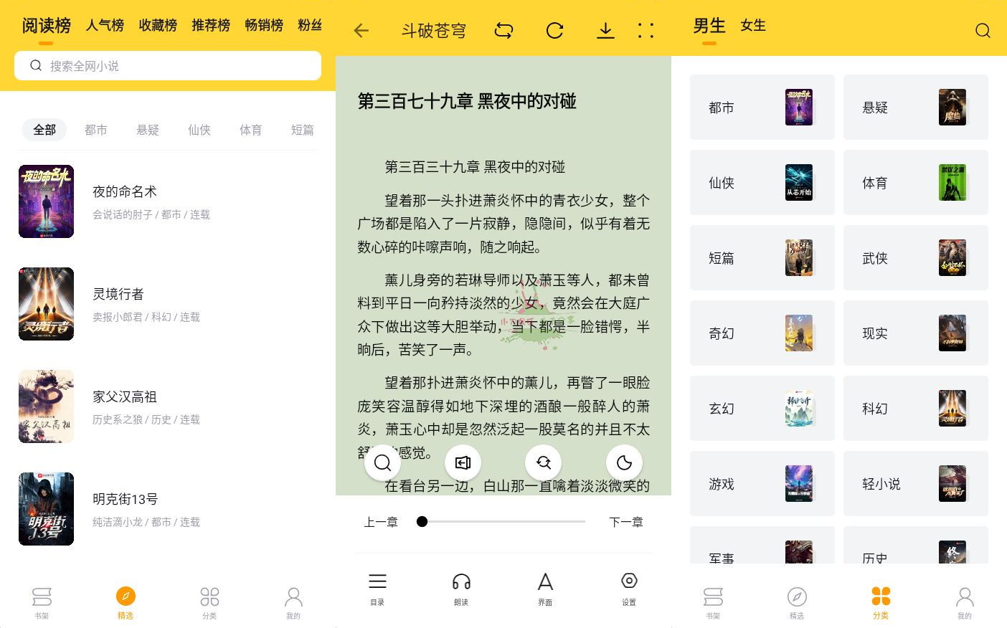Tap 下一章 to go to next chapter
This screenshot has width=1007, height=628.
(625, 522)
